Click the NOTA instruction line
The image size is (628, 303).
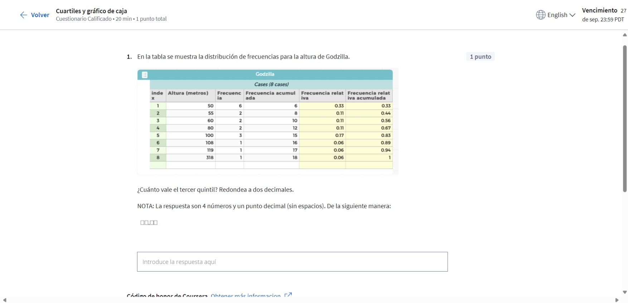[264, 206]
